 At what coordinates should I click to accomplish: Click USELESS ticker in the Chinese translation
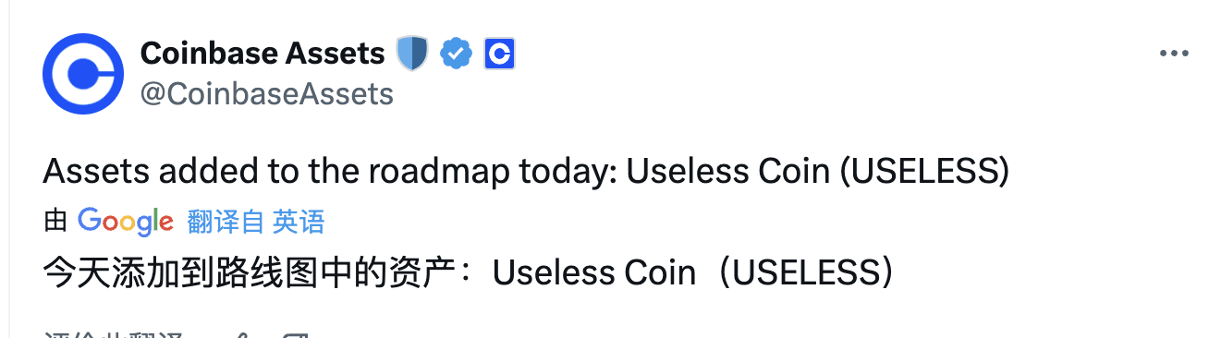806,273
